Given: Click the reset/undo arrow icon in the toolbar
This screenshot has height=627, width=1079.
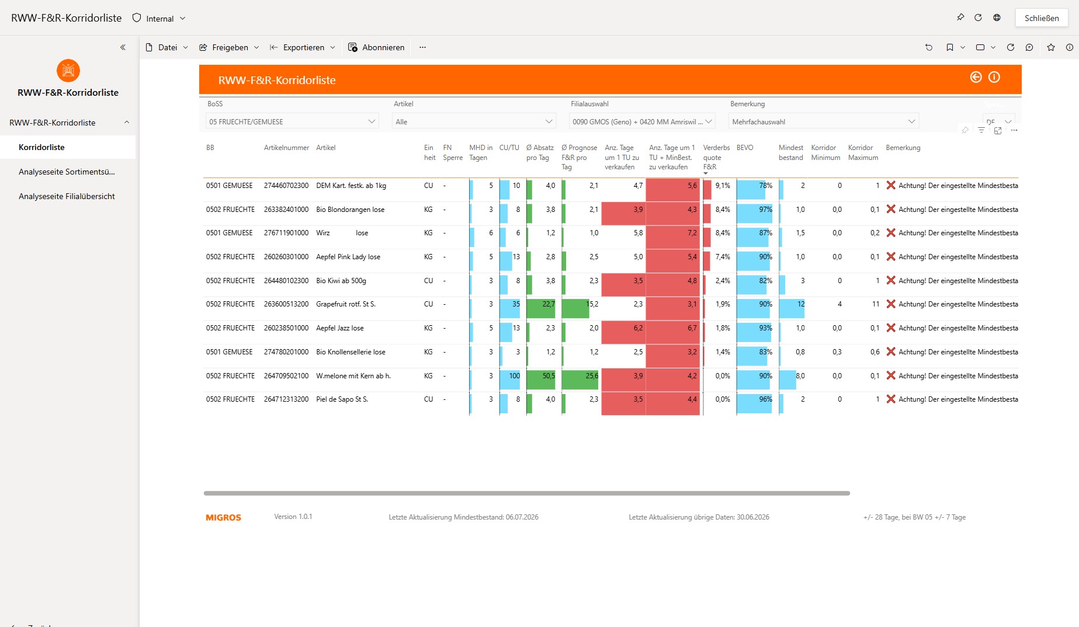Looking at the screenshot, I should click(929, 47).
